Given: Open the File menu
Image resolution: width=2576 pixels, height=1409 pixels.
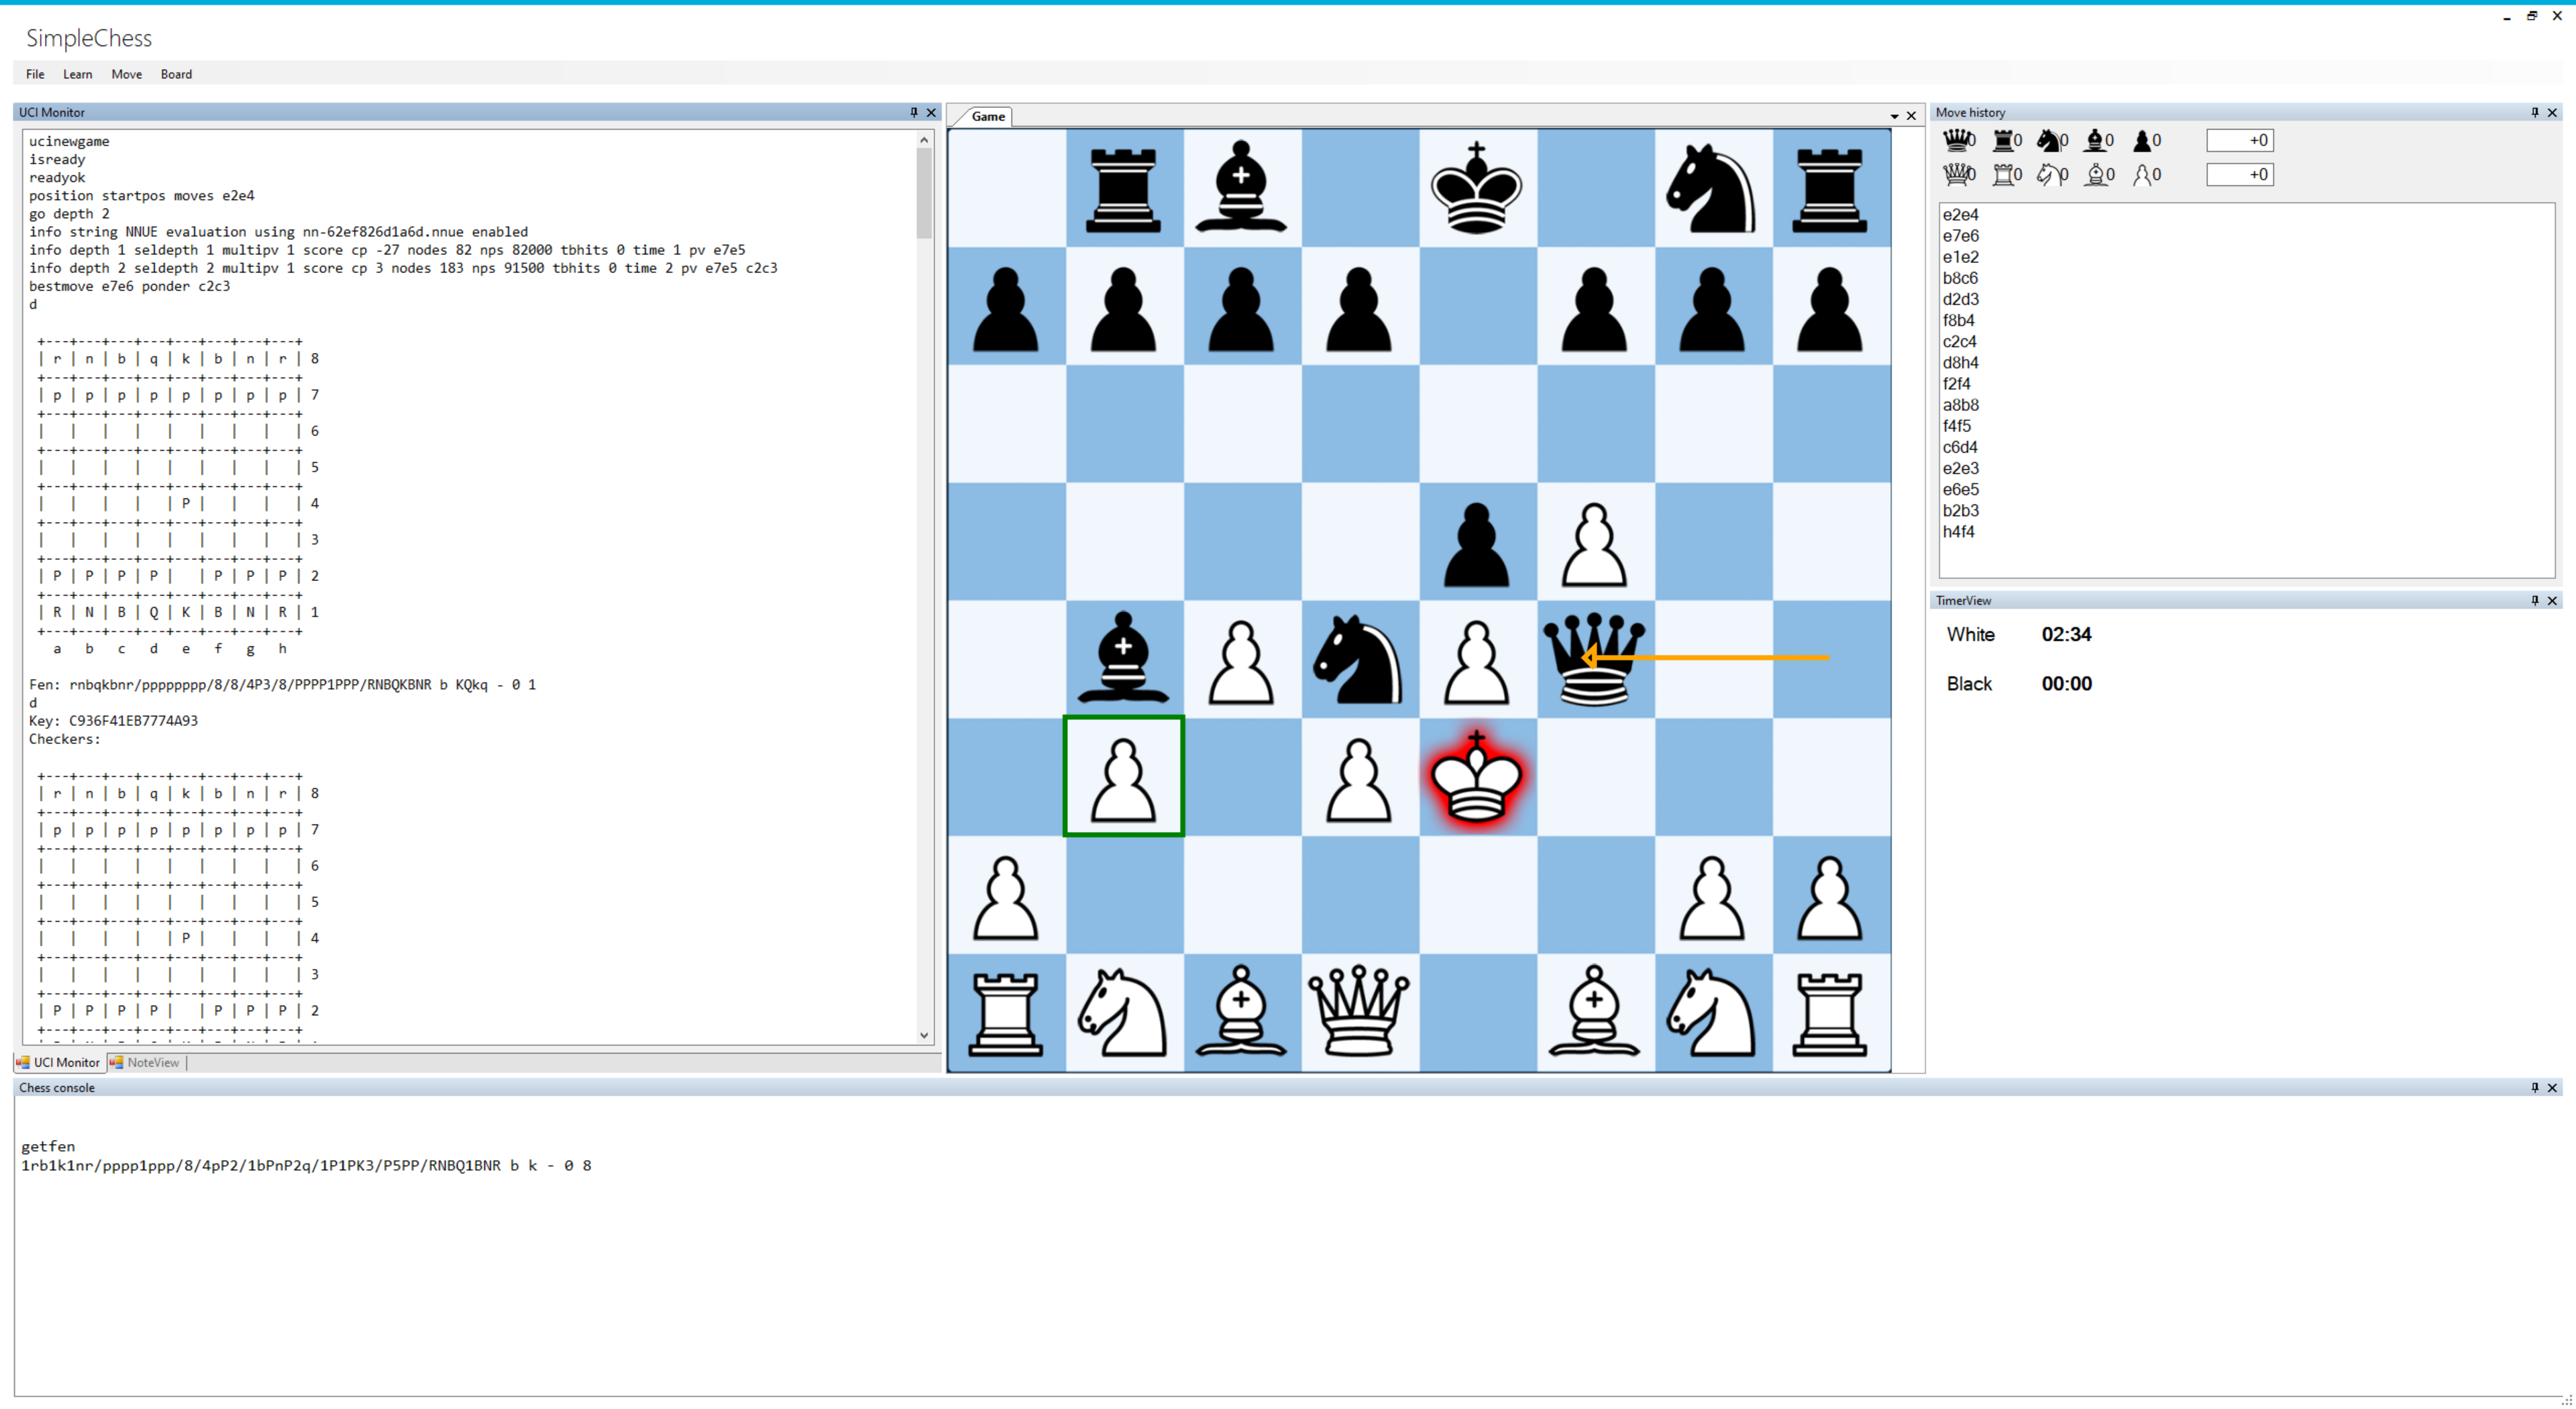Looking at the screenshot, I should coord(35,74).
